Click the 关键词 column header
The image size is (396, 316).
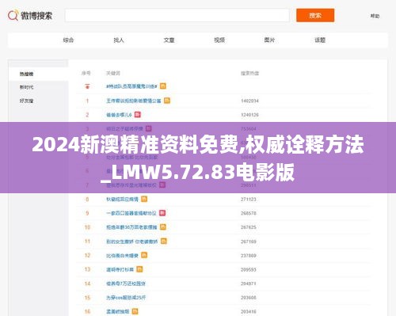click(x=113, y=73)
